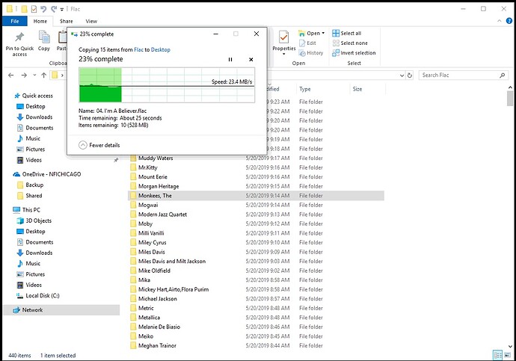Switch to the Share ribbon tab

[x=67, y=22]
